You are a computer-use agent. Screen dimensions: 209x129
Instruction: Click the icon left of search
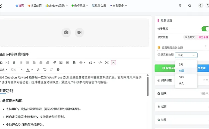click(180, 5)
